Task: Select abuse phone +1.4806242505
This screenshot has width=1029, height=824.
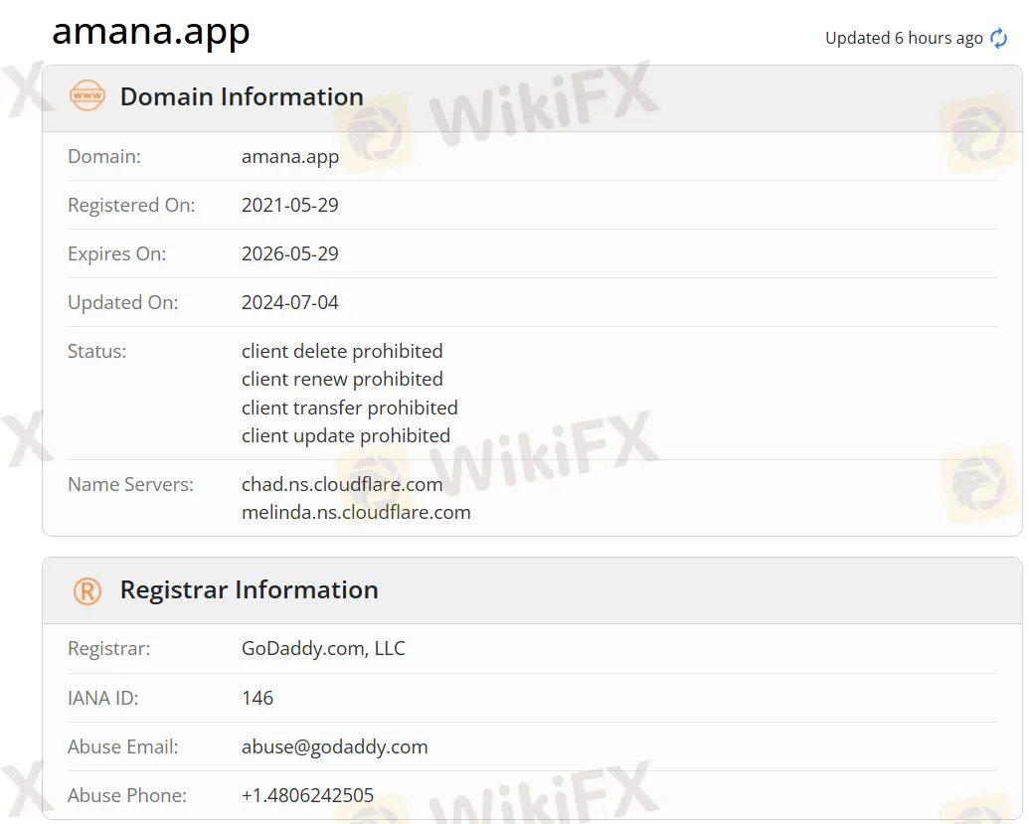Action: click(x=308, y=795)
